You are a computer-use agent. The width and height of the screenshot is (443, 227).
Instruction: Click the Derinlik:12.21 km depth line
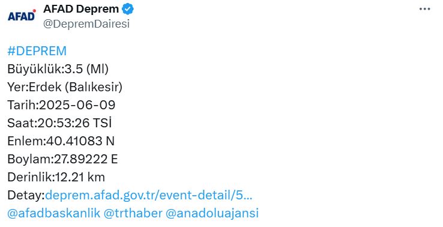[x=56, y=177]
